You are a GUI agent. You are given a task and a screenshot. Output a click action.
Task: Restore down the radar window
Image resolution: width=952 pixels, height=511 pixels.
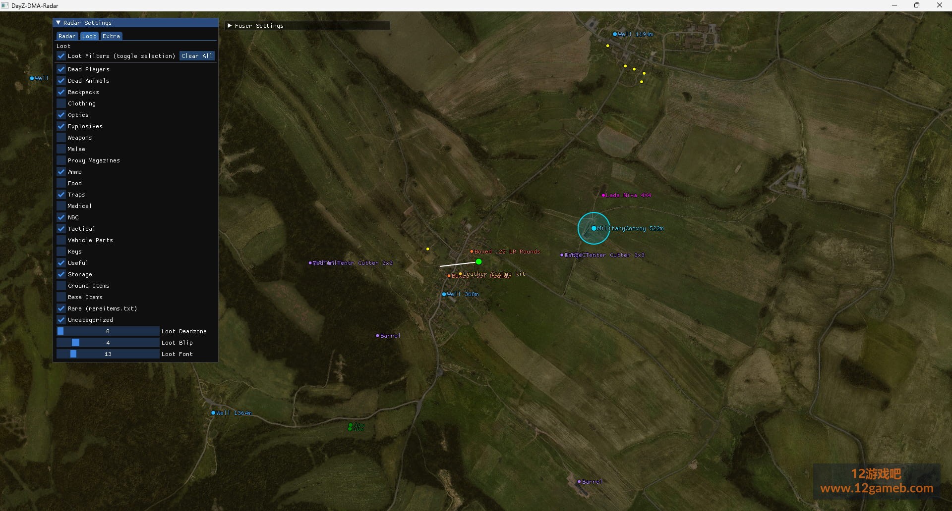pyautogui.click(x=917, y=5)
